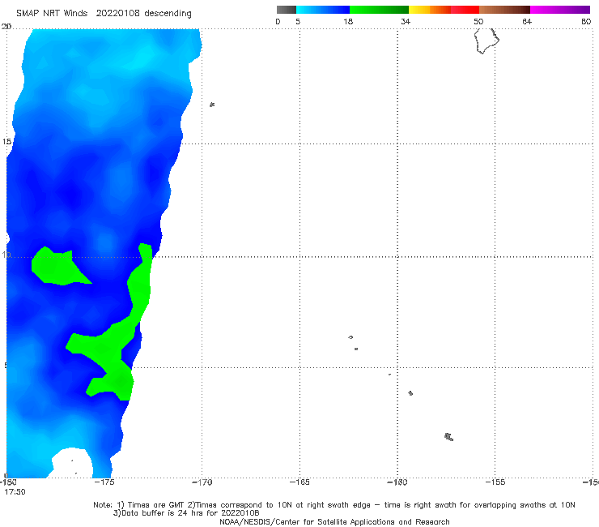Click the longitude axis label "-180"
The image size is (599, 527).
tap(8, 482)
